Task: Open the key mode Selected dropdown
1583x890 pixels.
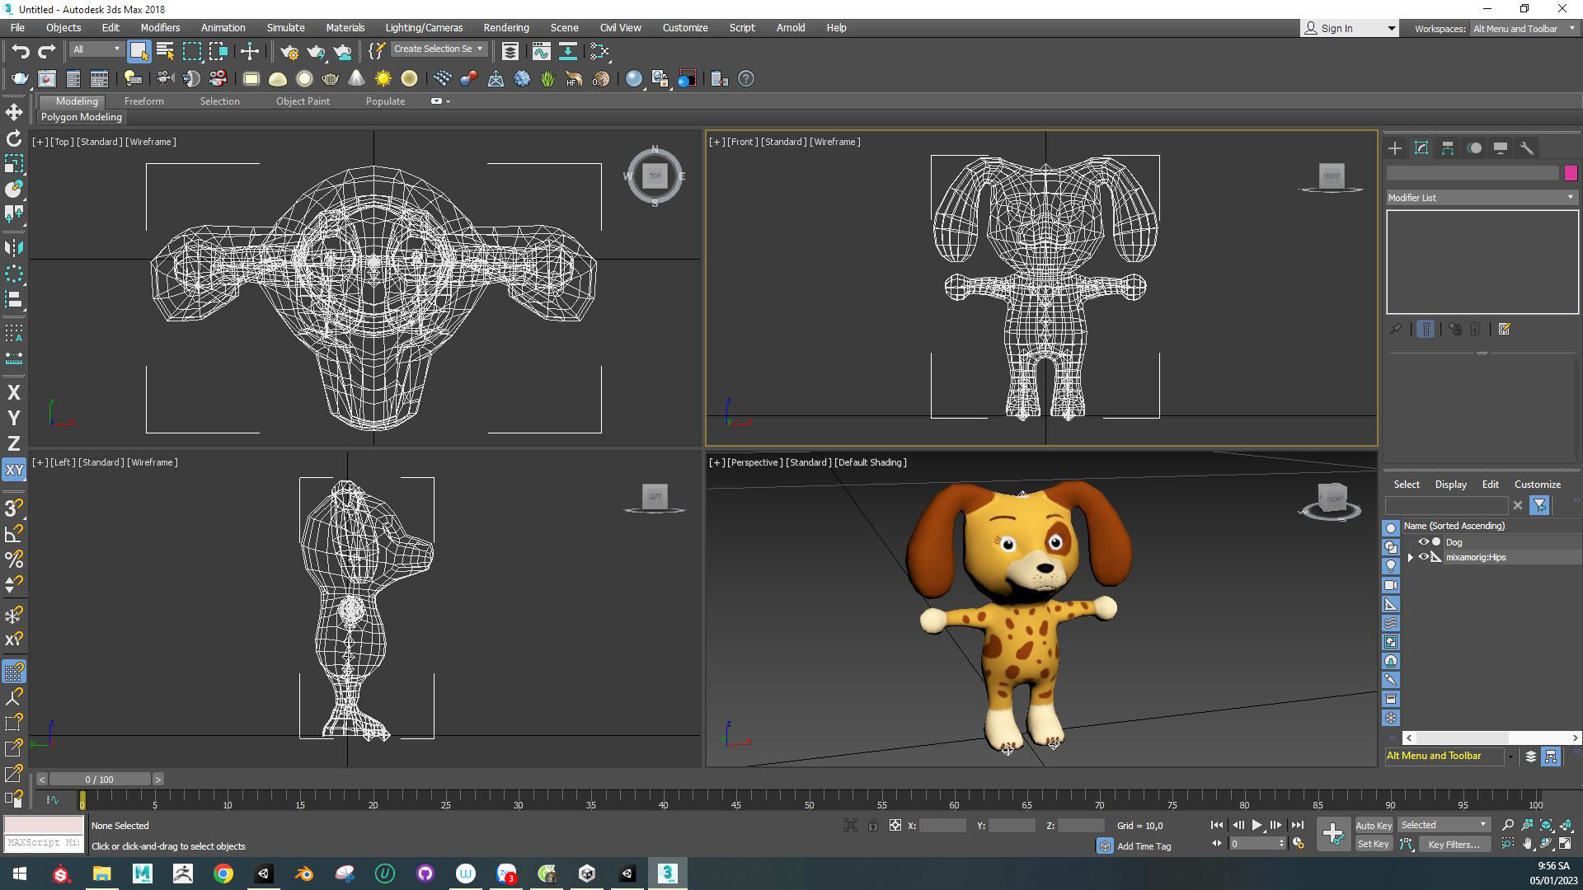Action: 1444,825
